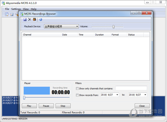Sort by the Format column header
The image size is (167, 122).
119,35
